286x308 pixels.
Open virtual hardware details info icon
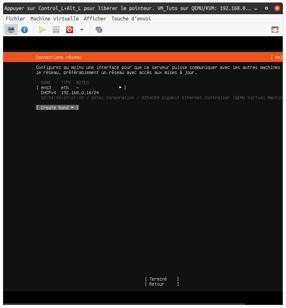tap(25, 30)
